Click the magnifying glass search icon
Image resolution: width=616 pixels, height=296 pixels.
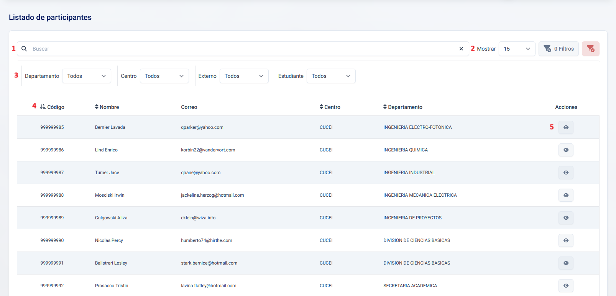[24, 49]
